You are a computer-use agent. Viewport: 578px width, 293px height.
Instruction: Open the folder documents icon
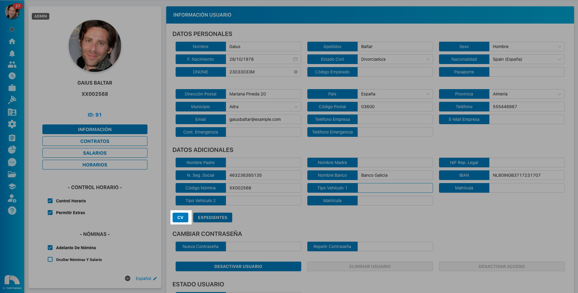(x=12, y=174)
